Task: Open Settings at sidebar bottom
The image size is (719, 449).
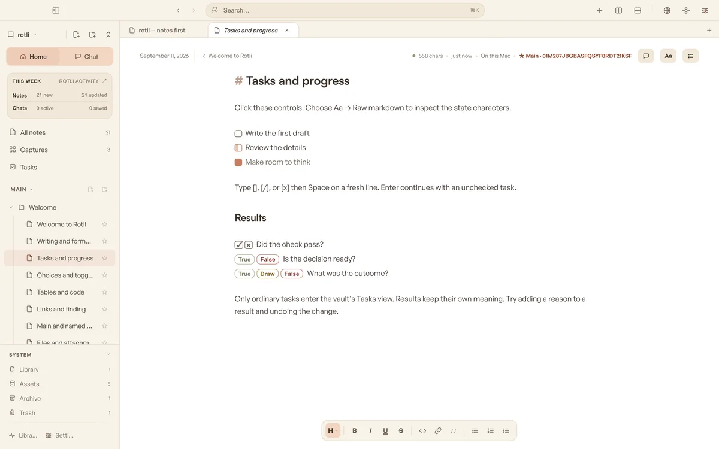Action: click(60, 435)
